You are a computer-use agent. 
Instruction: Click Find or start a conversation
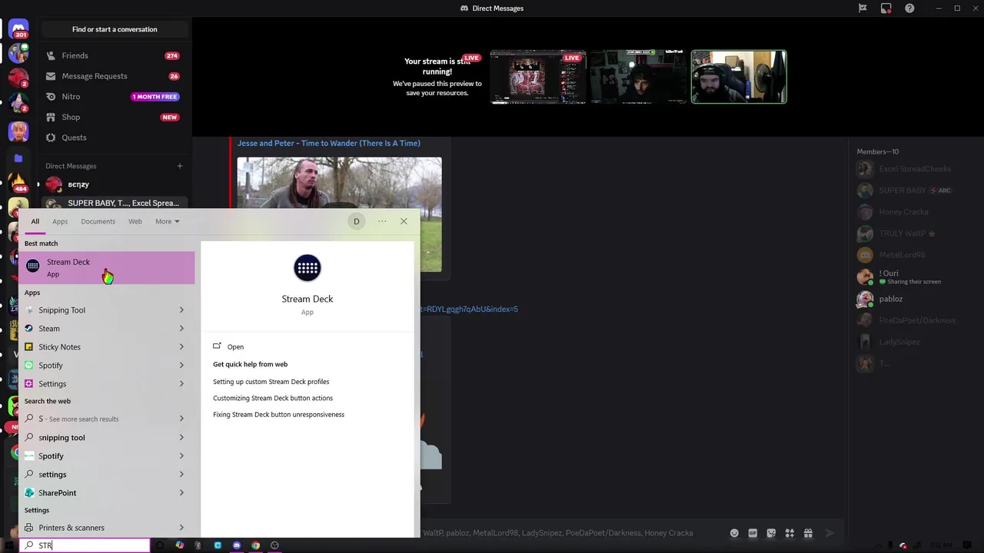(115, 29)
